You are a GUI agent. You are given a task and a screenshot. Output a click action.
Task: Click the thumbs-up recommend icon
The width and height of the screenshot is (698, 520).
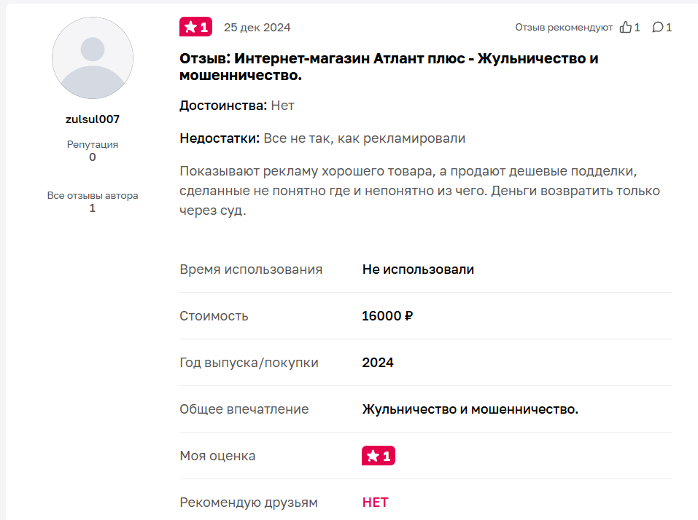(x=625, y=28)
